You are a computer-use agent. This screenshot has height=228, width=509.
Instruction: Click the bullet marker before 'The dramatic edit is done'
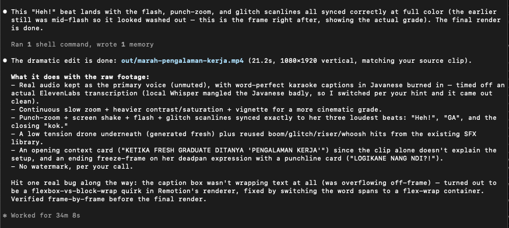tap(5, 60)
